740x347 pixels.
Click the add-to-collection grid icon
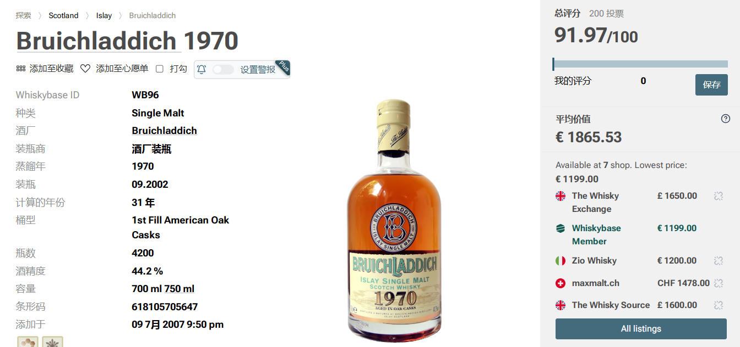click(21, 69)
